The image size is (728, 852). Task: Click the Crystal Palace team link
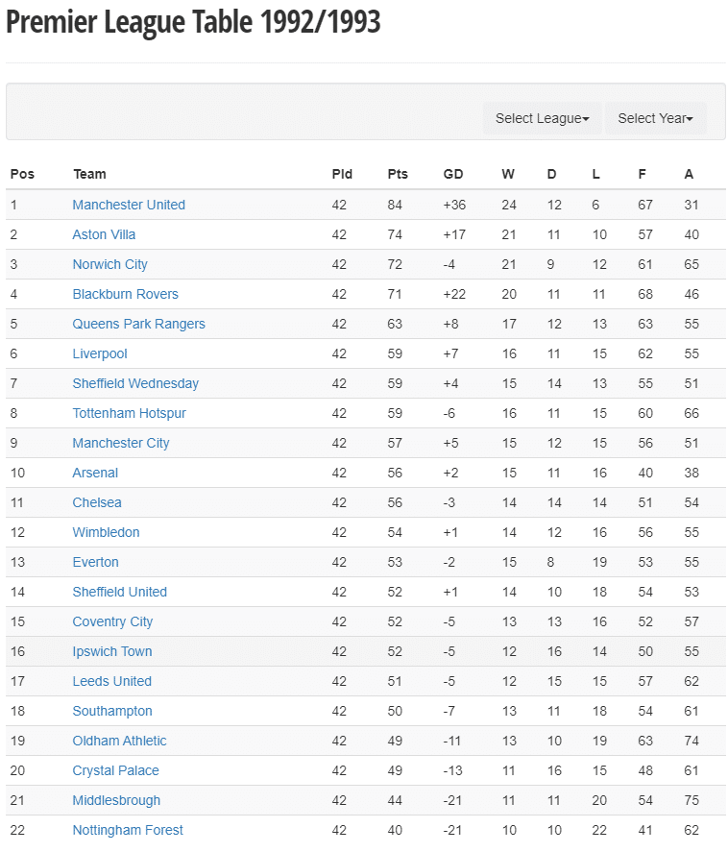click(115, 770)
